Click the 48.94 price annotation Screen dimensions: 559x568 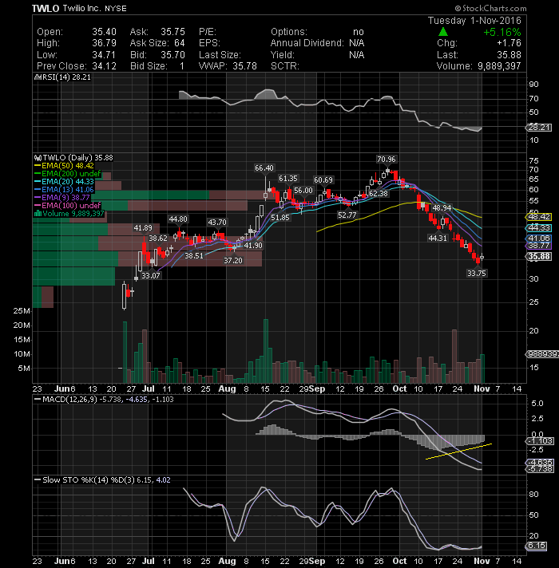click(x=442, y=208)
